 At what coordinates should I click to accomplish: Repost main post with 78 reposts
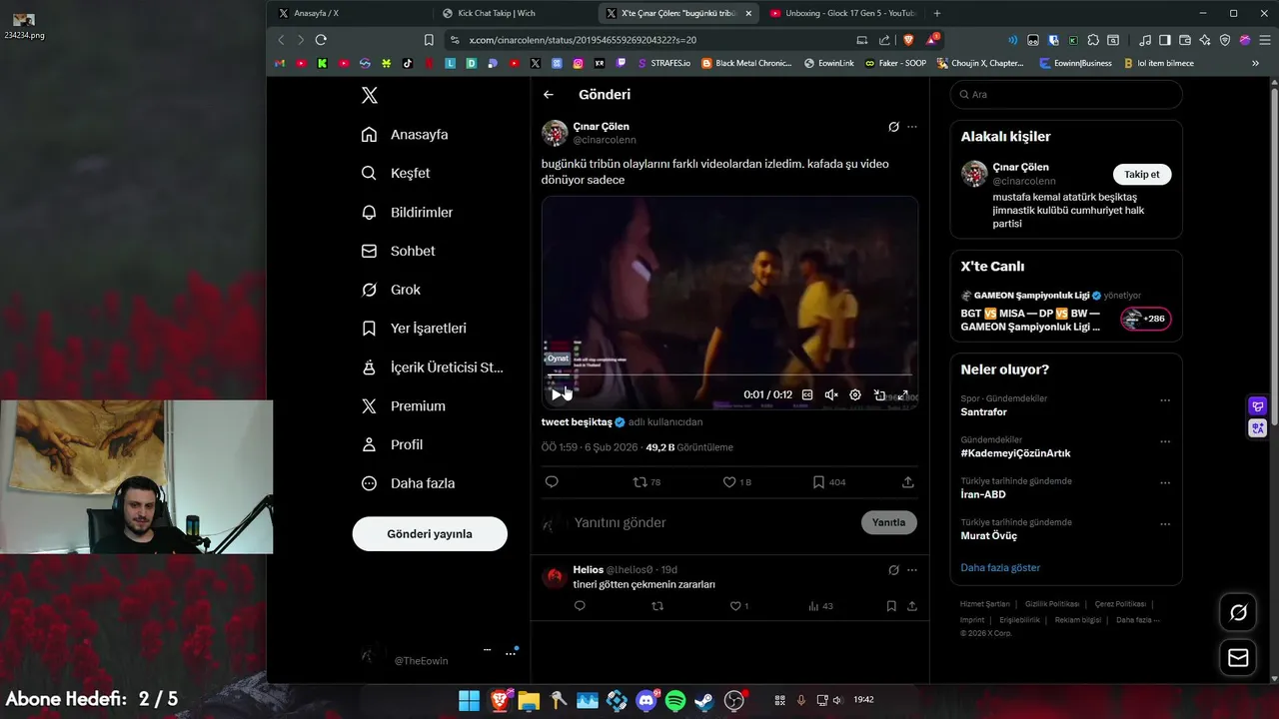click(646, 481)
